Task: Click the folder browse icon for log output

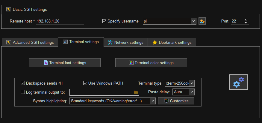Action: coord(136,92)
